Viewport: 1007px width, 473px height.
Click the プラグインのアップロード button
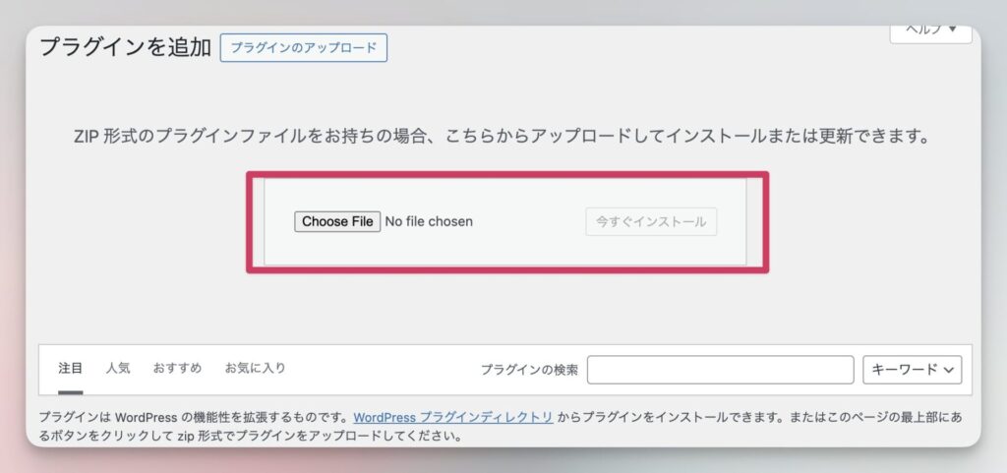click(x=303, y=48)
